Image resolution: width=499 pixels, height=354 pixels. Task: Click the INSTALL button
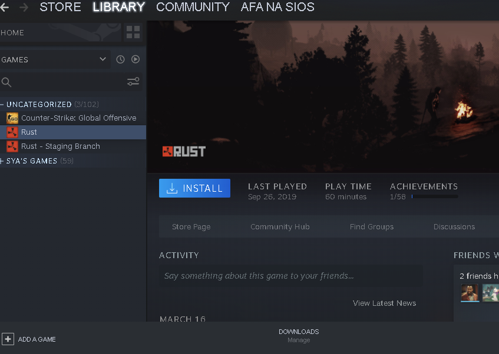coord(194,188)
